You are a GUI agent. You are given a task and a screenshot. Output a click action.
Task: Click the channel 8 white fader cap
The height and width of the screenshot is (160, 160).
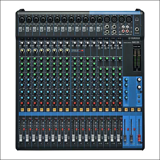click(x=66, y=138)
